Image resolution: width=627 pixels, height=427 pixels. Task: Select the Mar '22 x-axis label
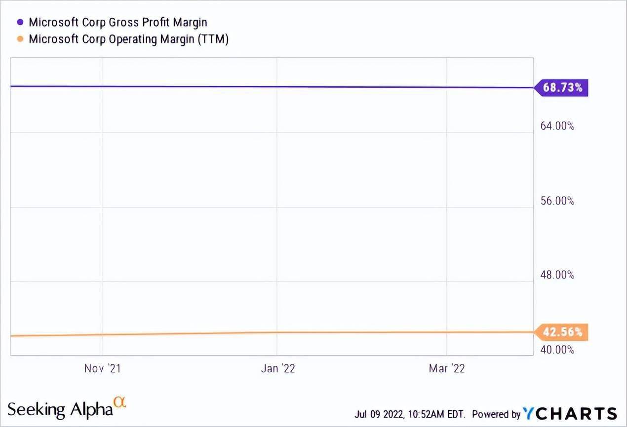point(447,368)
